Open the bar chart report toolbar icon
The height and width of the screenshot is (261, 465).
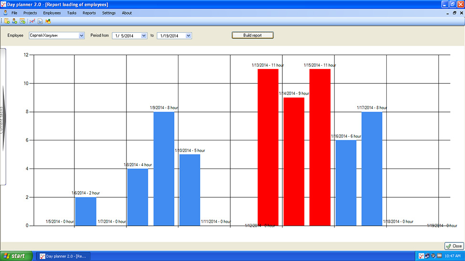(40, 21)
